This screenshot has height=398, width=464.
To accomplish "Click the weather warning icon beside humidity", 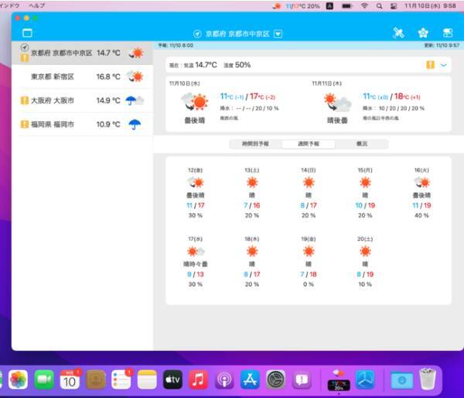I will coord(430,65).
